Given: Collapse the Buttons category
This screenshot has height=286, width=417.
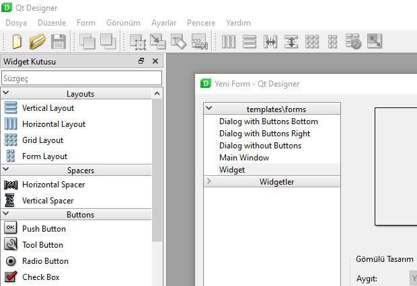Looking at the screenshot, I should pyautogui.click(x=6, y=213).
